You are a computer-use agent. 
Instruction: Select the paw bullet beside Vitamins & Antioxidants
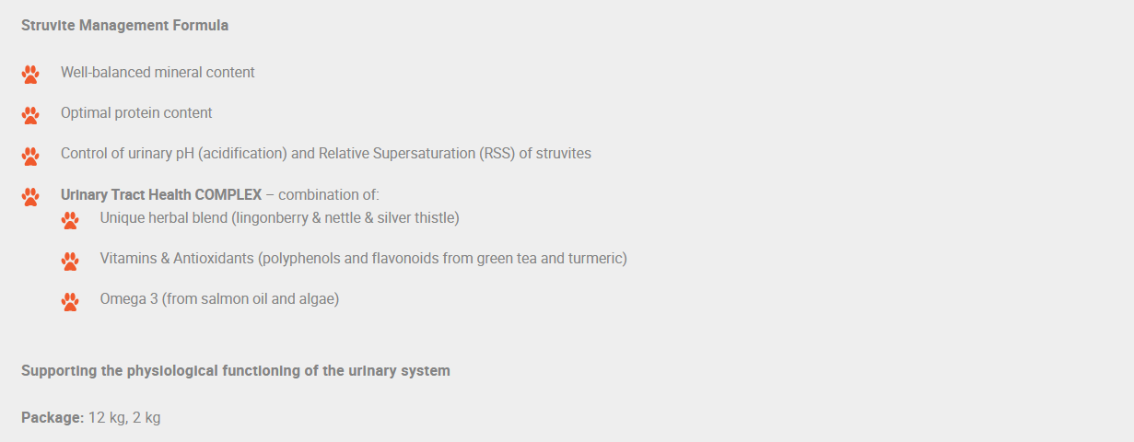coord(70,261)
